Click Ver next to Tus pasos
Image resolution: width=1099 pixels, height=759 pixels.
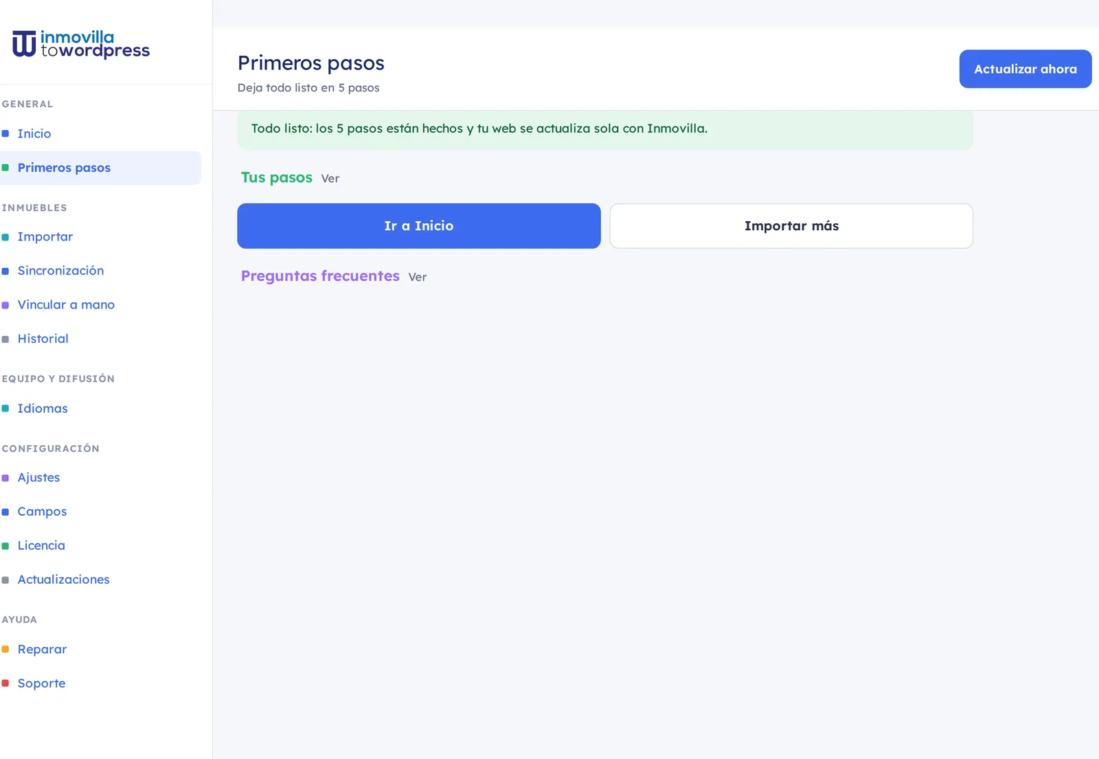[330, 179]
